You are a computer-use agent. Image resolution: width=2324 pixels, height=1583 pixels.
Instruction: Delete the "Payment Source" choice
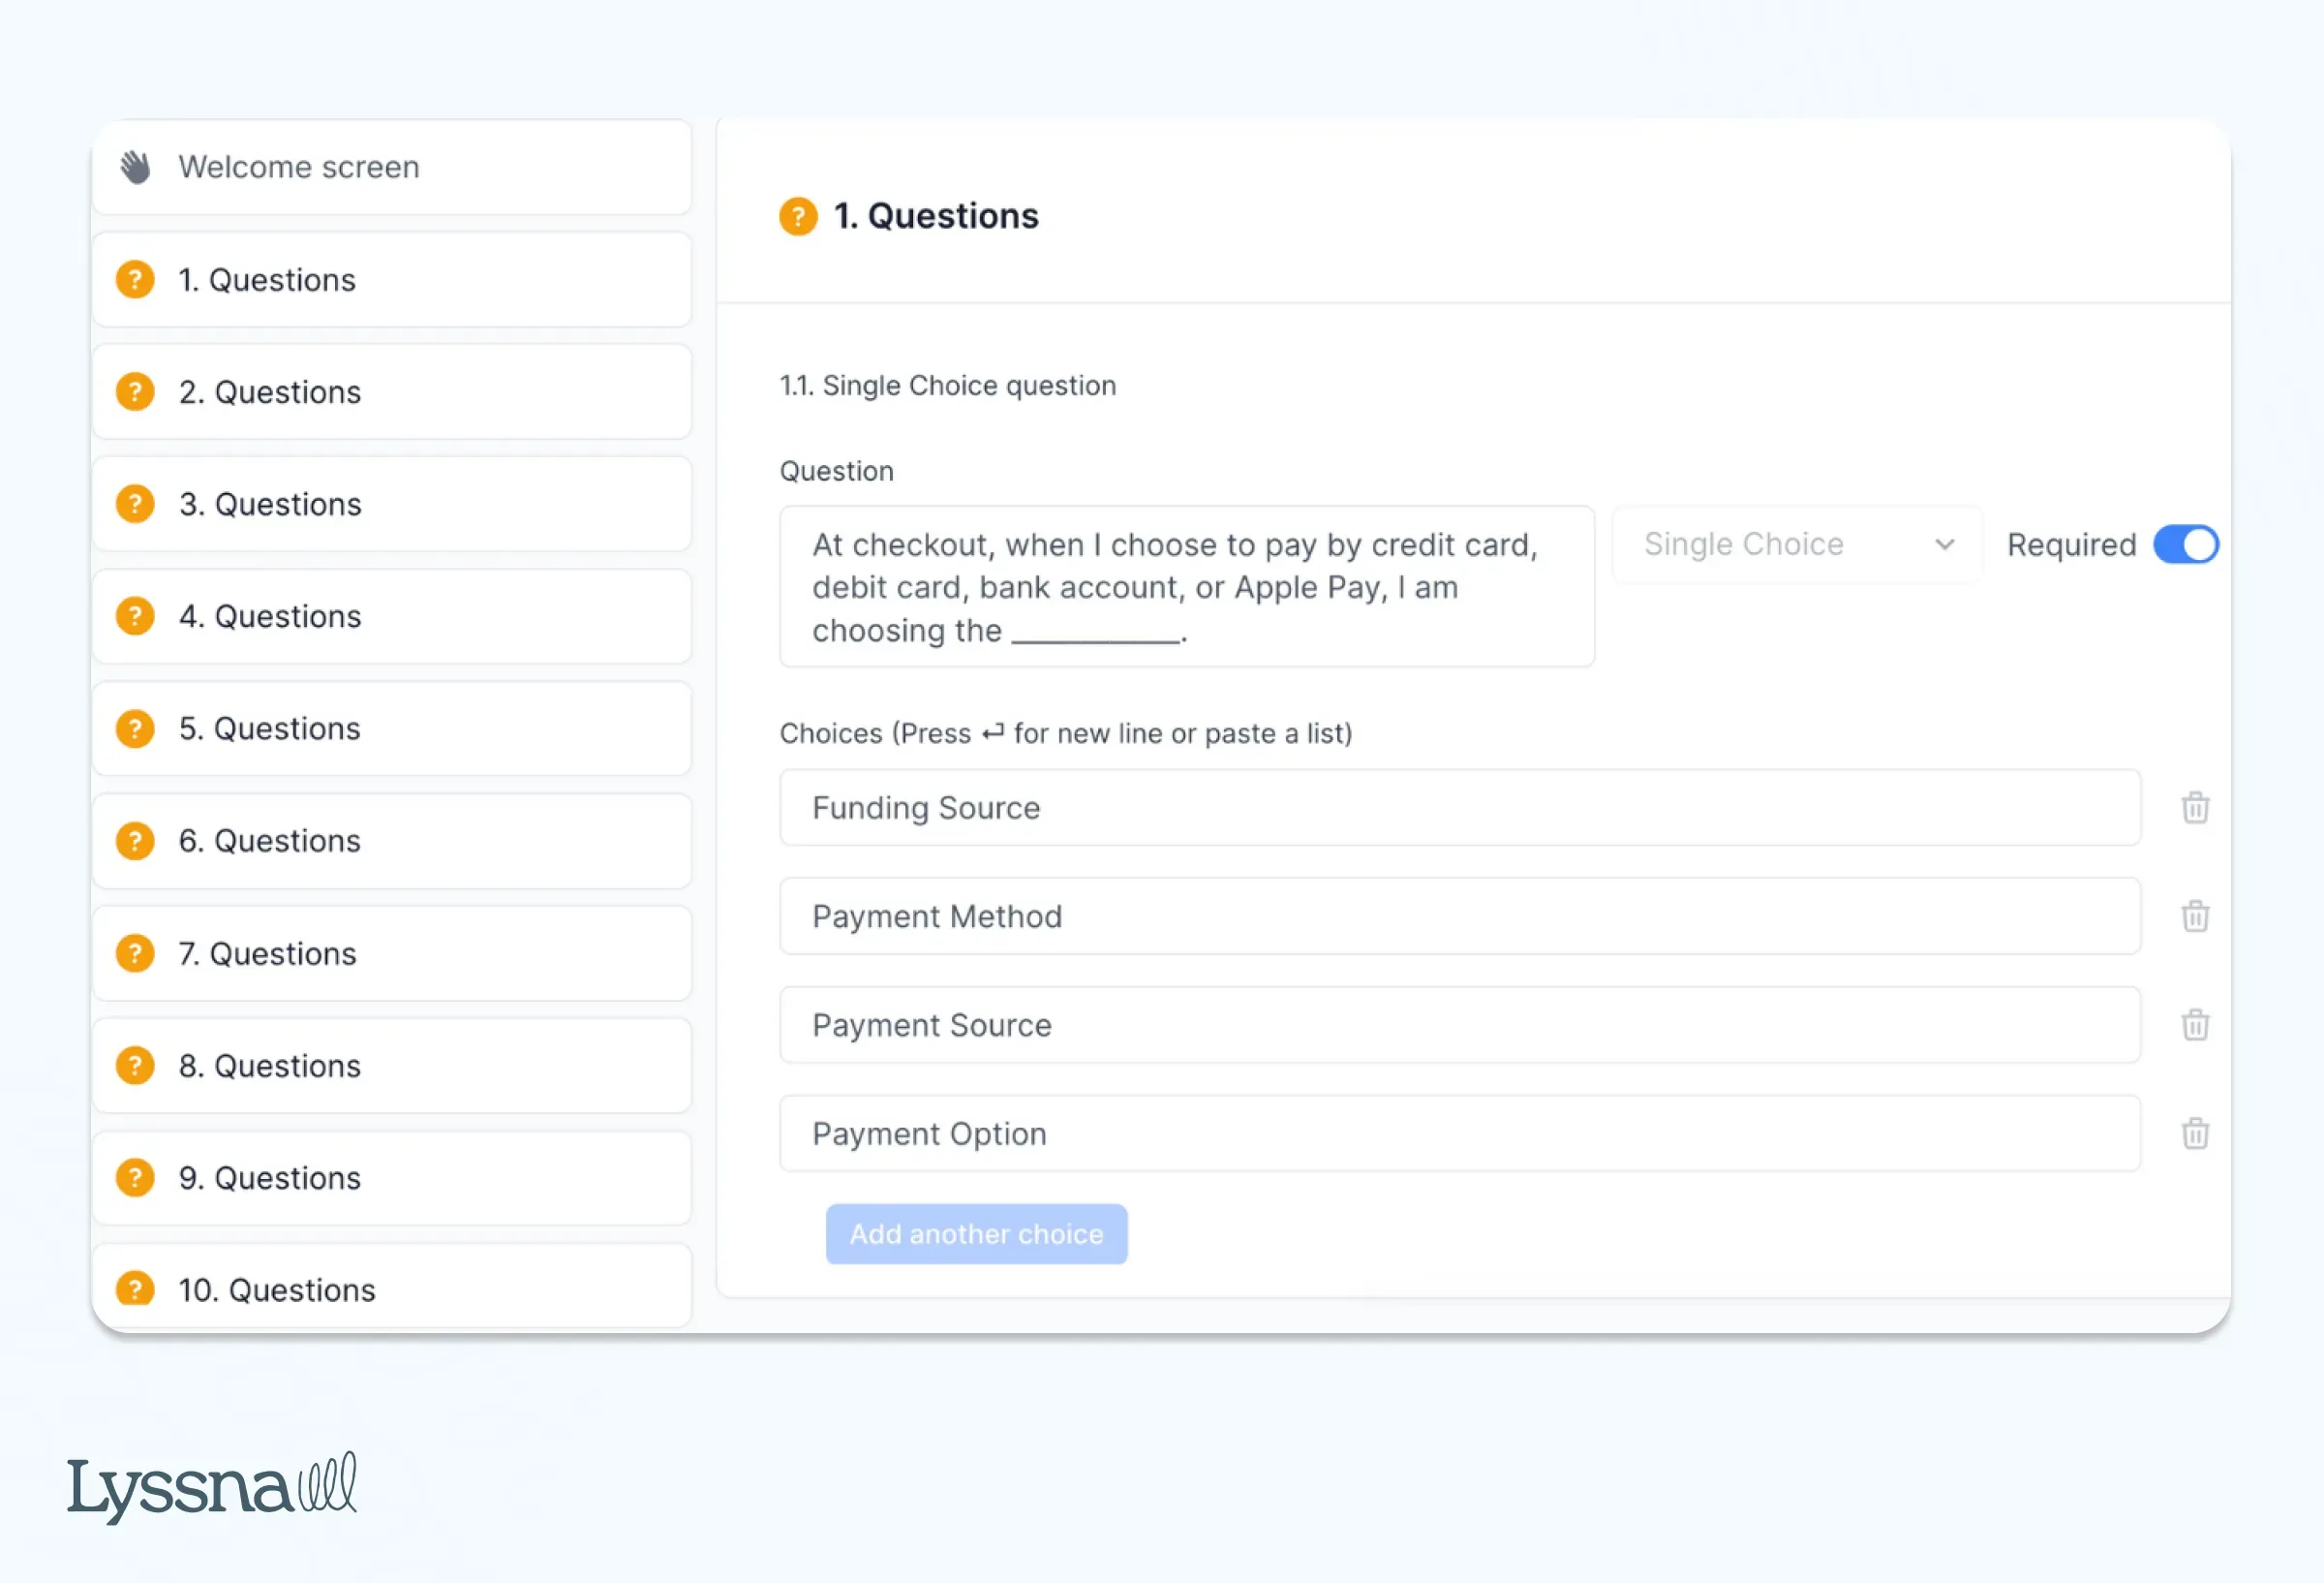(x=2196, y=1026)
